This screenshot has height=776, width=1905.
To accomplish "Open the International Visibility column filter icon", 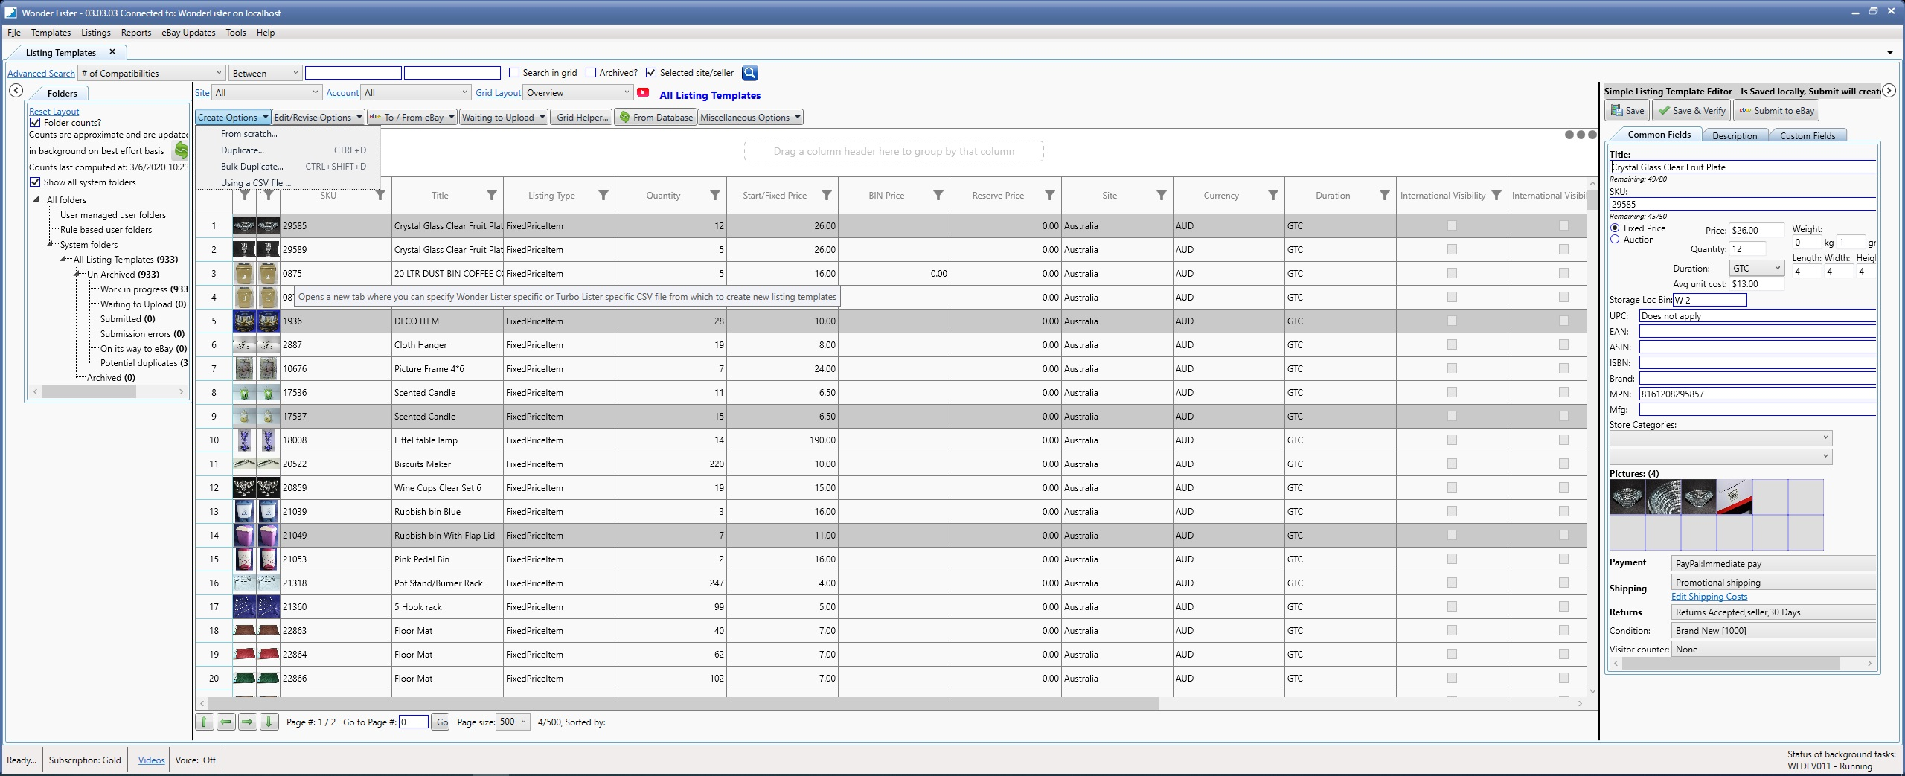I will (x=1496, y=195).
